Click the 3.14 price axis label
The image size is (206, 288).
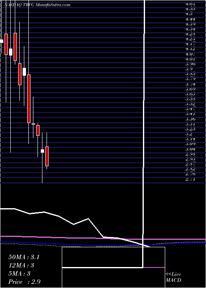coord(190,139)
